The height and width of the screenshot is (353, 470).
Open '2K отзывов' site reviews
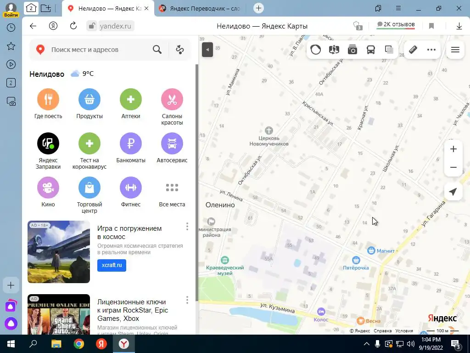pyautogui.click(x=396, y=25)
